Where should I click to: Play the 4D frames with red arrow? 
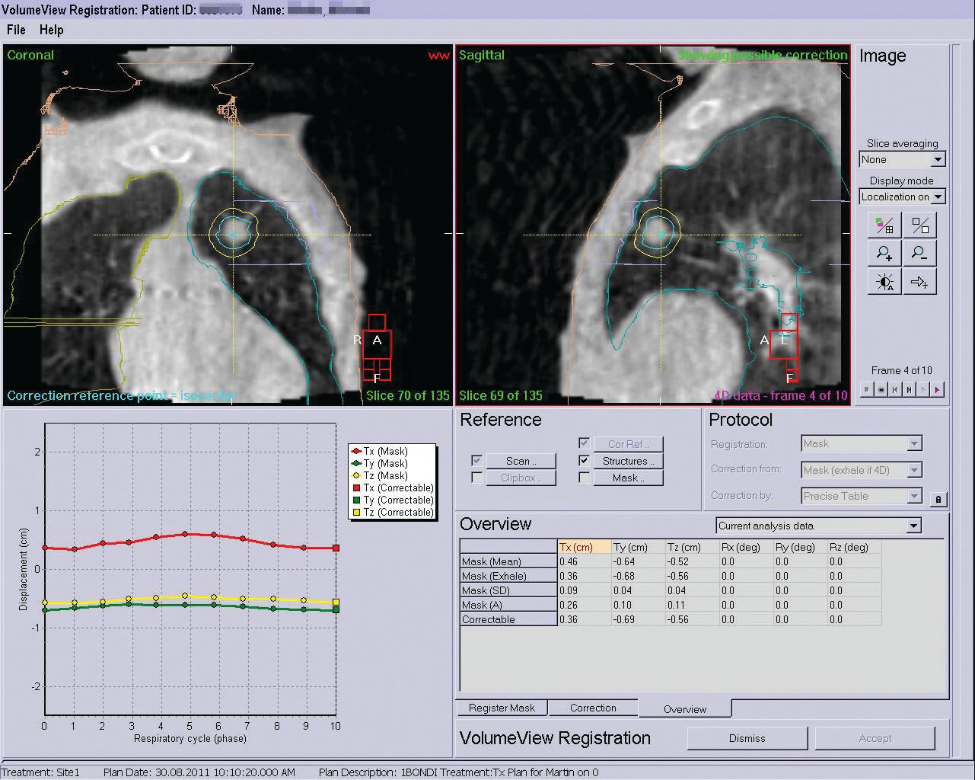(x=938, y=389)
